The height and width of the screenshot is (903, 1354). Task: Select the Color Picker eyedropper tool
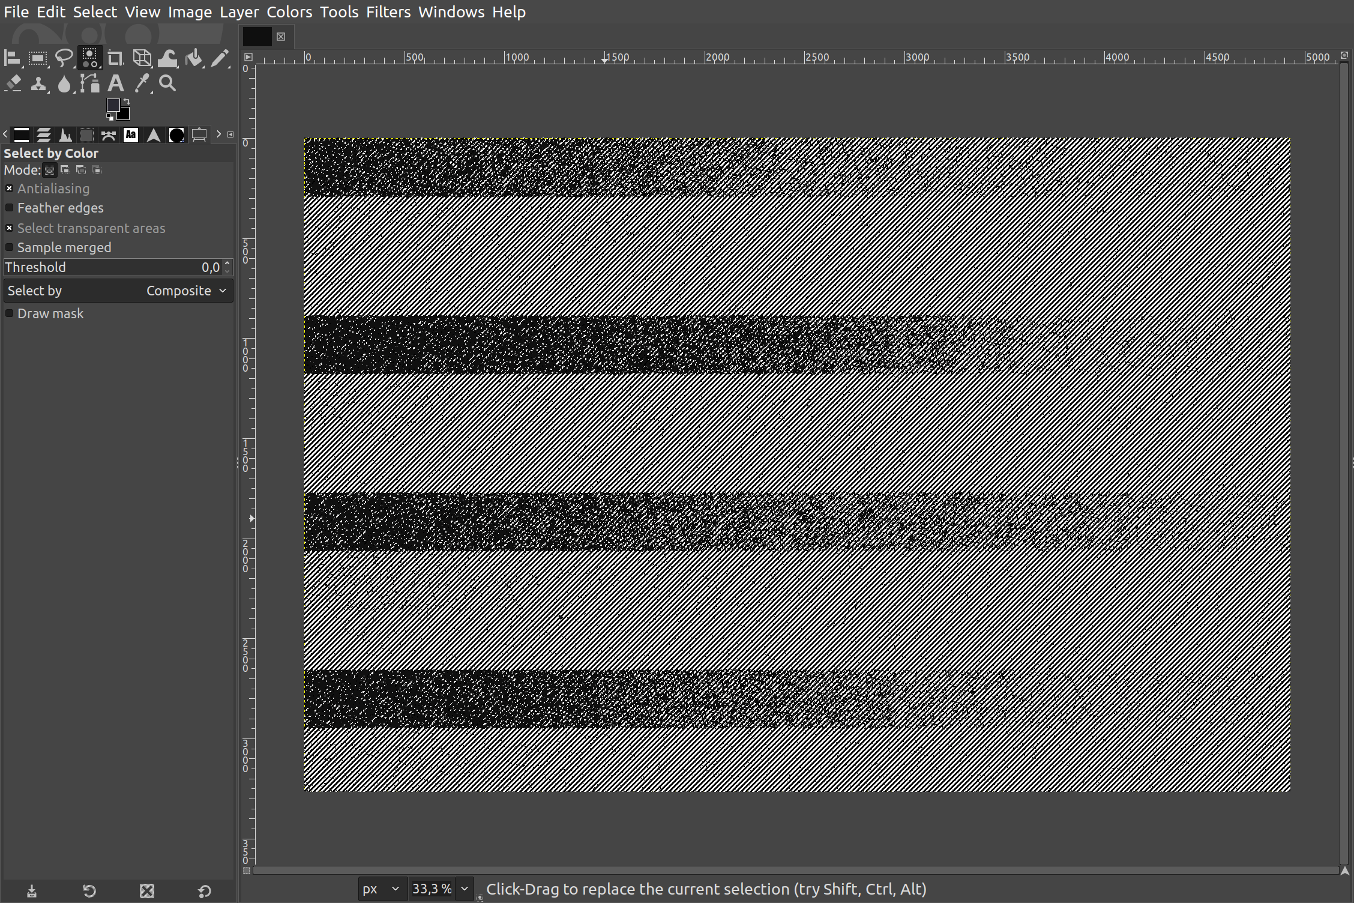pos(142,83)
